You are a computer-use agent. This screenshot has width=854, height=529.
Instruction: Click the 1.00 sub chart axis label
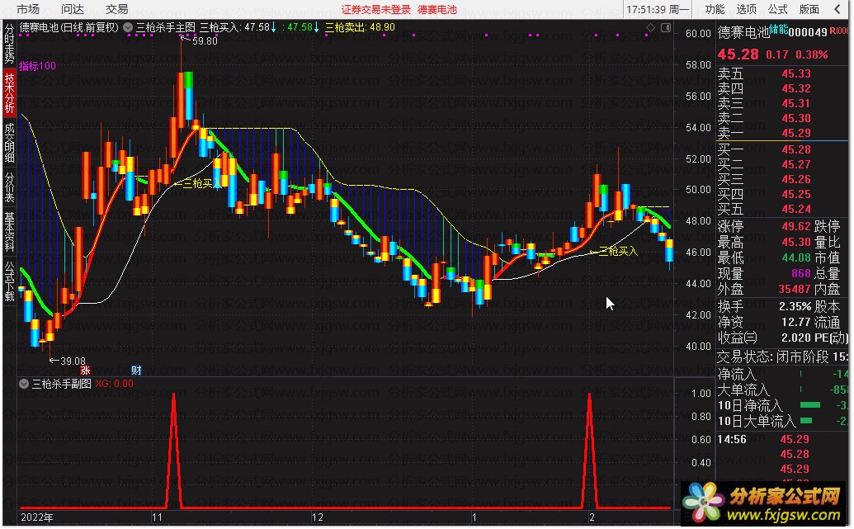701,394
